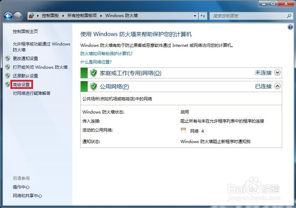Click 还原默认设置 link
The width and height of the screenshot is (296, 208).
pos(25,76)
